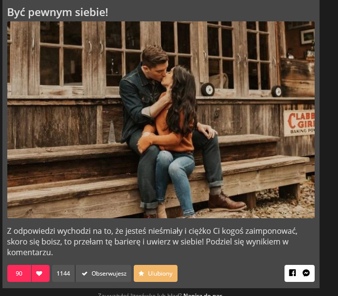Click the pink like button group
The width and height of the screenshot is (338, 296).
tap(29, 273)
